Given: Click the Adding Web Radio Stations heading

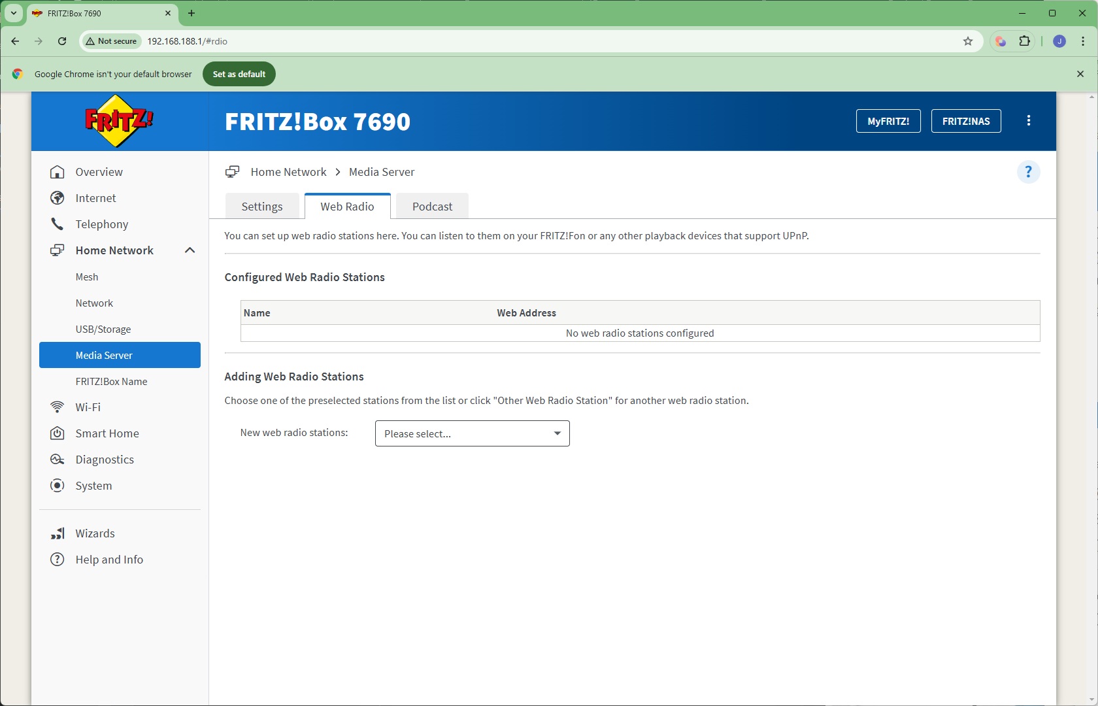Looking at the screenshot, I should tap(294, 377).
